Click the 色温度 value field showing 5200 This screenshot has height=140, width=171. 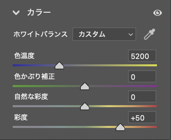click(142, 56)
